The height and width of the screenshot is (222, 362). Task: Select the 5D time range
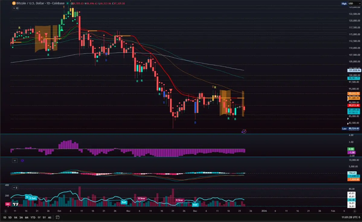[x=10, y=217]
